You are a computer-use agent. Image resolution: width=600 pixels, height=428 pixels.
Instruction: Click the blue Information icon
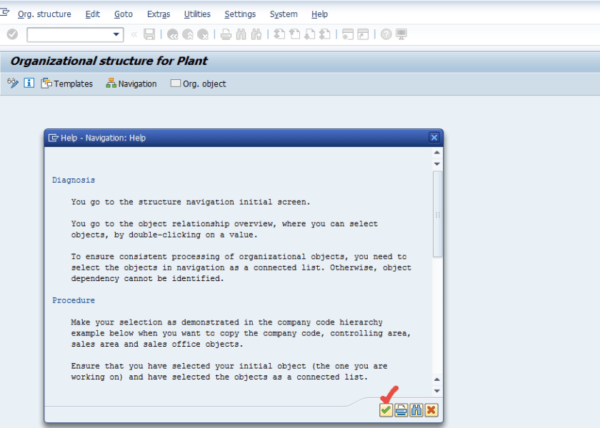[29, 83]
